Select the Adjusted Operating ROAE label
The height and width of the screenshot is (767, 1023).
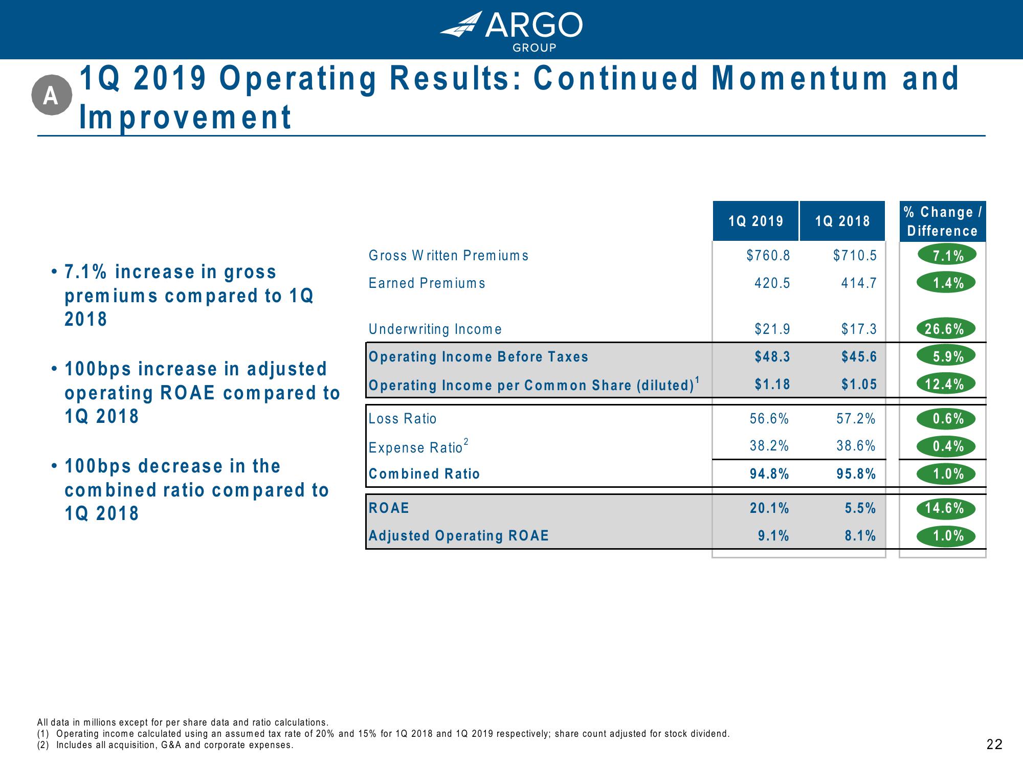pos(458,535)
